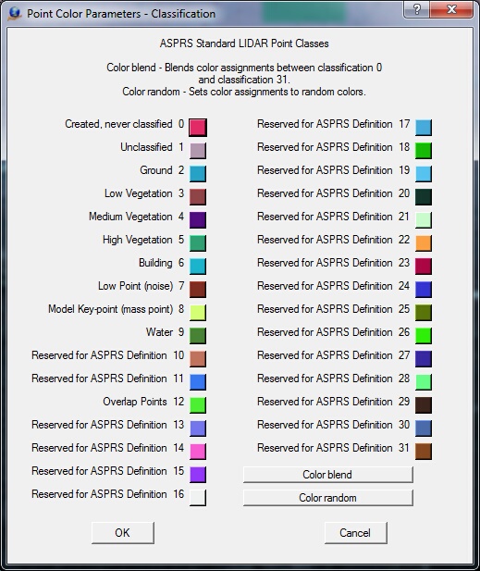The height and width of the screenshot is (571, 480).
Task: Edit Reserved class 11 blue swatch
Action: pos(198,382)
